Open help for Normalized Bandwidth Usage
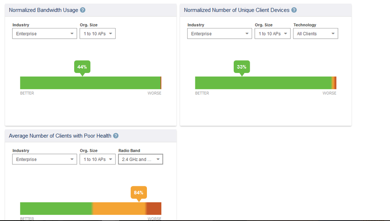This screenshot has height=221, width=390. pyautogui.click(x=82, y=10)
